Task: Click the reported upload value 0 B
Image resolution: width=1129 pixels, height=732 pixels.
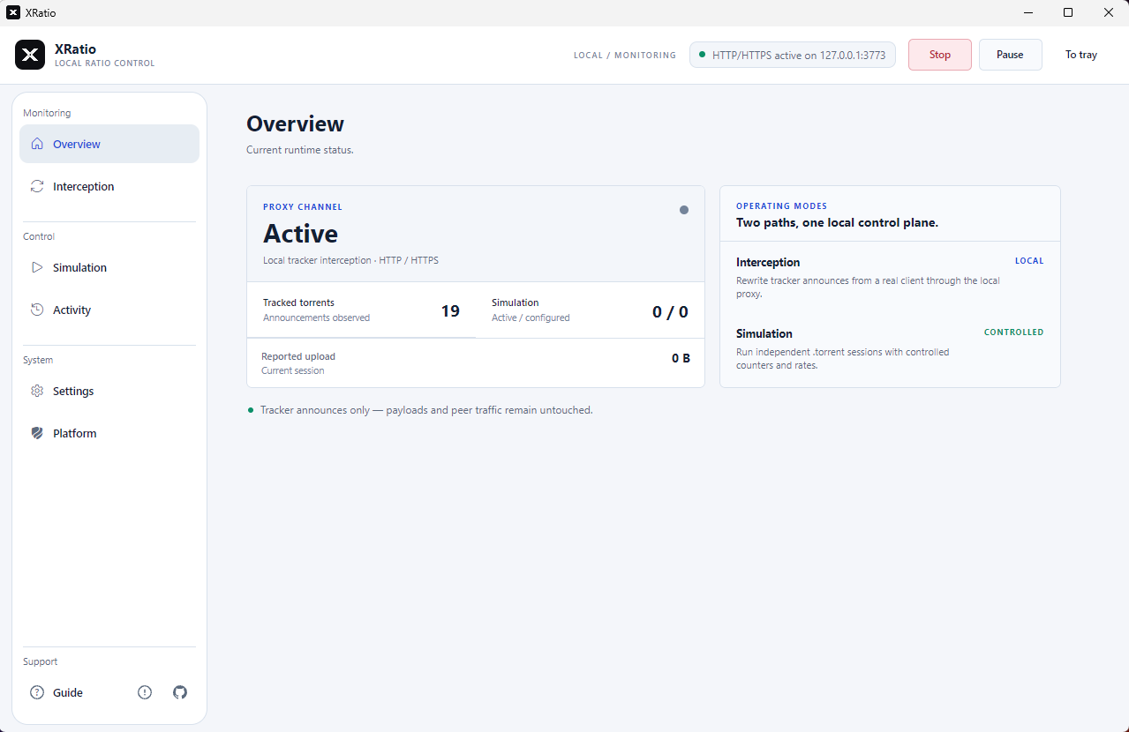Action: 681,358
